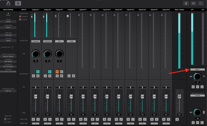Open the mixer view icon at top right
The width and height of the screenshot is (207, 126).
click(x=186, y=3)
